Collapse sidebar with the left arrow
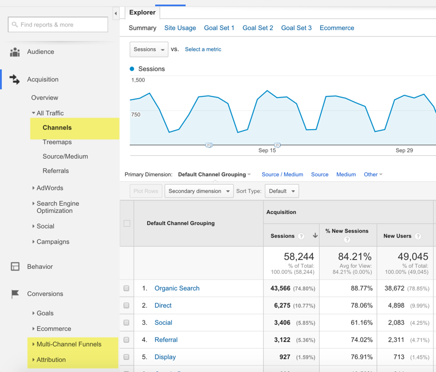 (116, 13)
